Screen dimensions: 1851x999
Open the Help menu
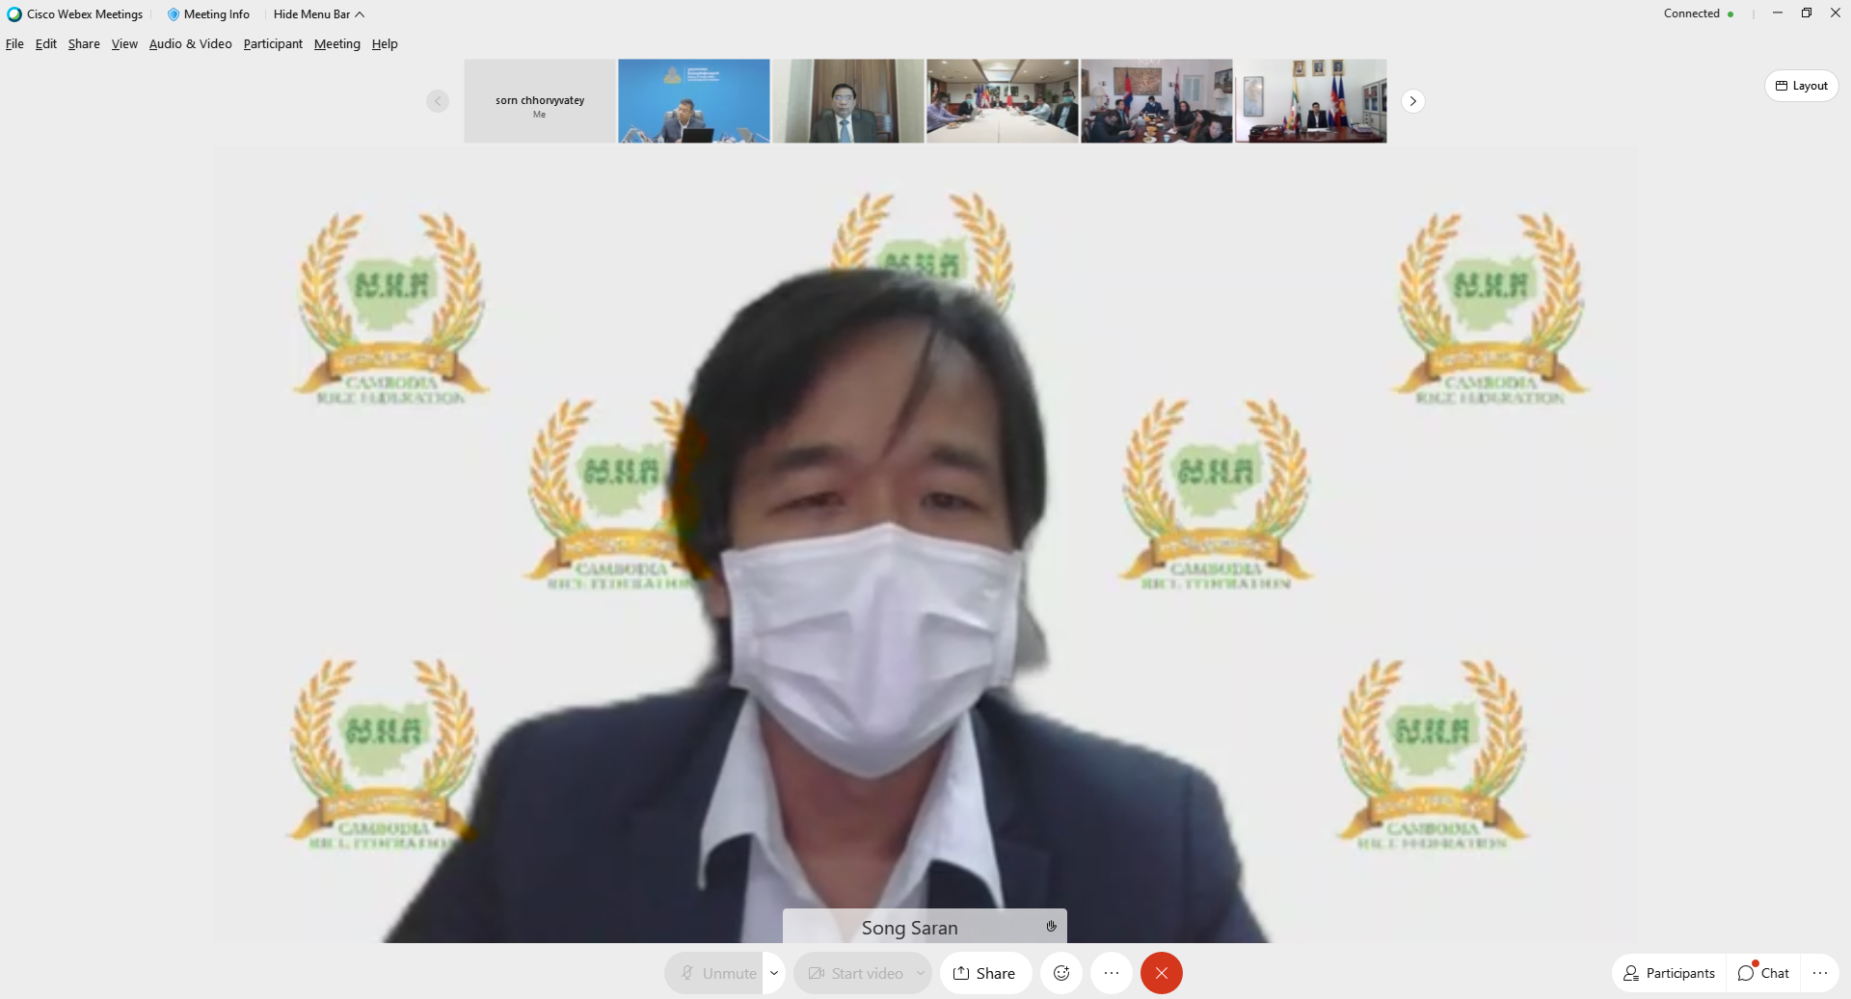385,44
